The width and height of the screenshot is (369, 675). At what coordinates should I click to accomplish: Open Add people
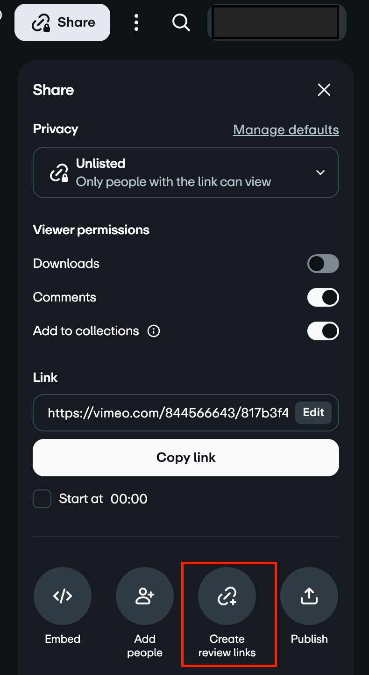145,596
